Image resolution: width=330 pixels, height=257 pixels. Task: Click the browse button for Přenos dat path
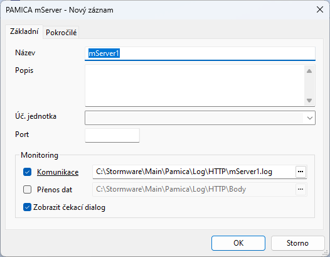(301, 189)
